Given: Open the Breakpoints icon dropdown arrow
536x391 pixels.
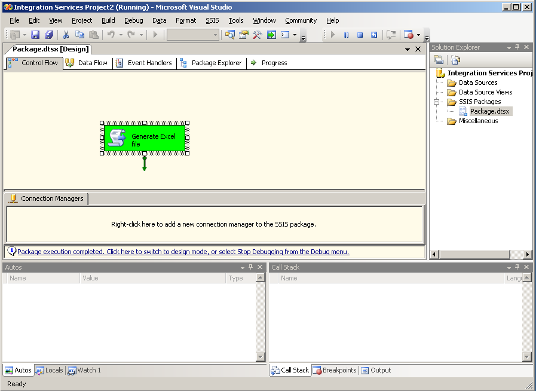Looking at the screenshot, I should (x=418, y=35).
